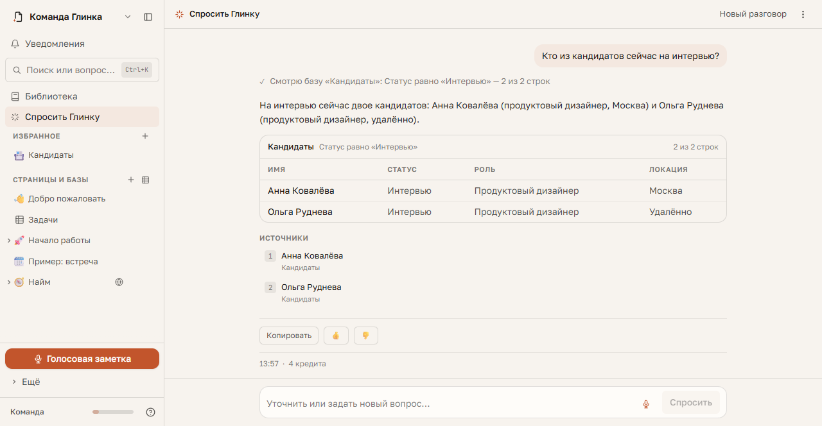Image resolution: width=822 pixels, height=426 pixels.
Task: Start Новый разговор
Action: click(x=753, y=14)
